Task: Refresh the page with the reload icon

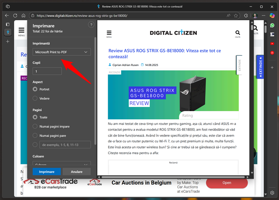Action: pos(18,15)
